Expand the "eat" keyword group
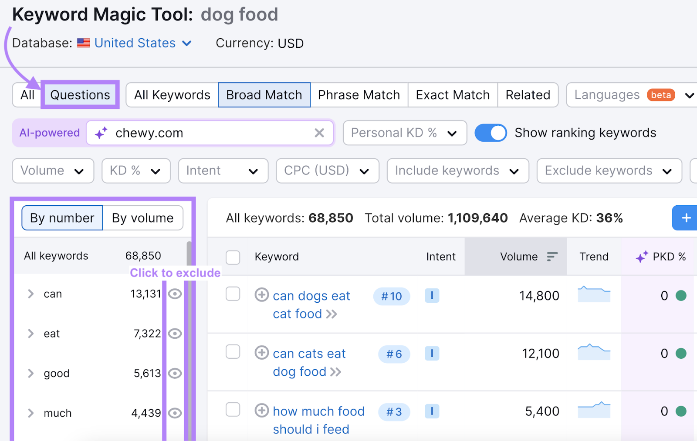The width and height of the screenshot is (697, 441). pos(30,334)
